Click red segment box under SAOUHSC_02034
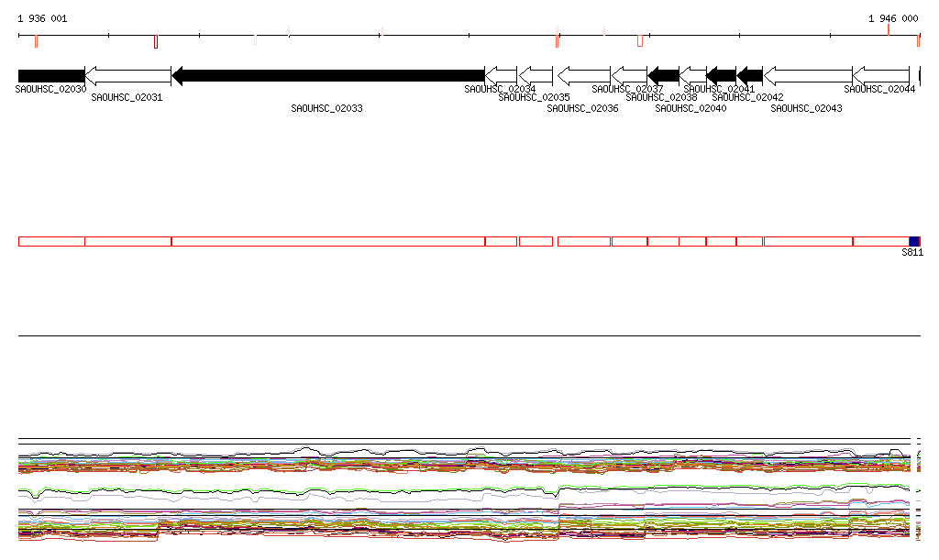 (x=502, y=242)
